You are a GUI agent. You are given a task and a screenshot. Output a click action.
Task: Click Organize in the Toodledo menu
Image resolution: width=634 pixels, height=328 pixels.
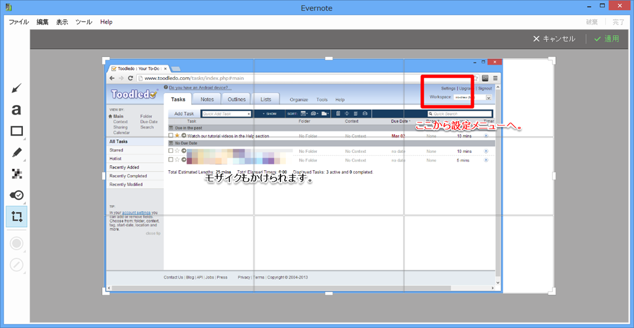click(x=299, y=100)
